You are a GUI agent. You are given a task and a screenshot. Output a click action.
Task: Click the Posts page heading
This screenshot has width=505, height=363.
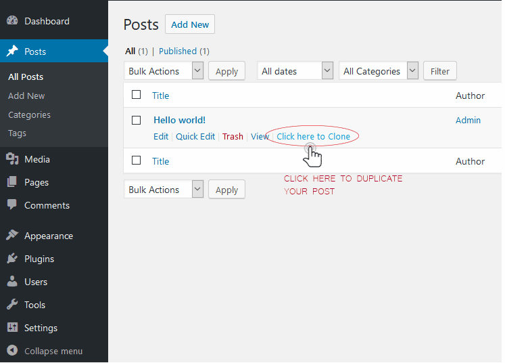(x=141, y=25)
